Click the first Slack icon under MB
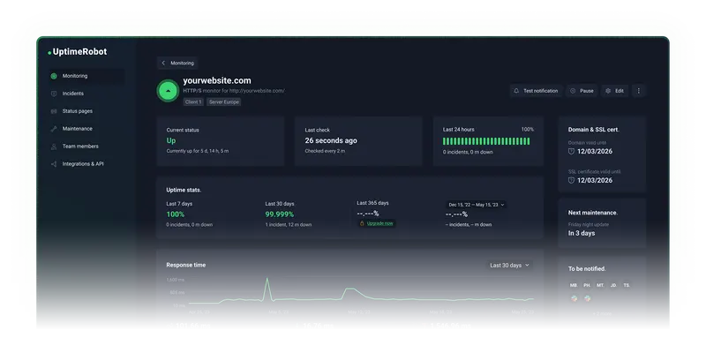The height and width of the screenshot is (338, 706). pyautogui.click(x=574, y=298)
